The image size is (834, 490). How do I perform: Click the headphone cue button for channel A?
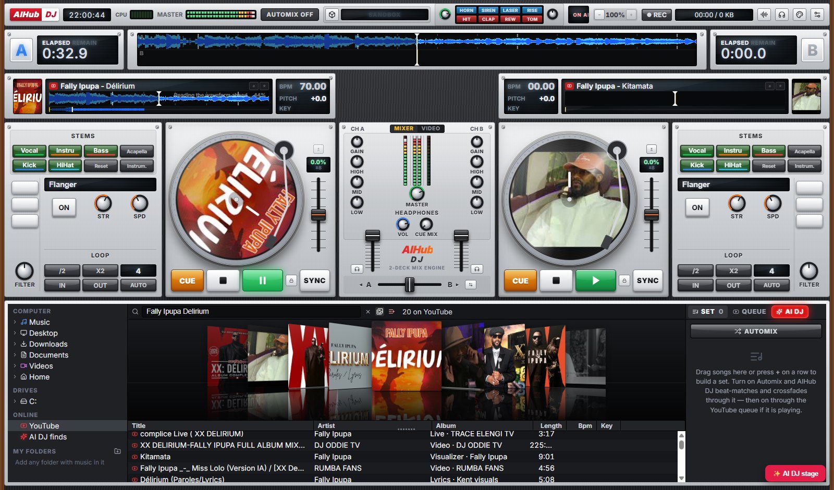tap(357, 269)
